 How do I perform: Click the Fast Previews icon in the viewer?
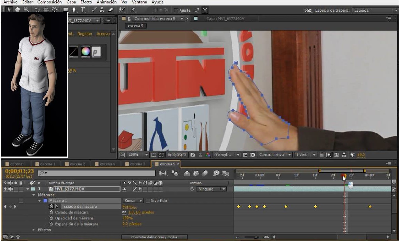329,155
